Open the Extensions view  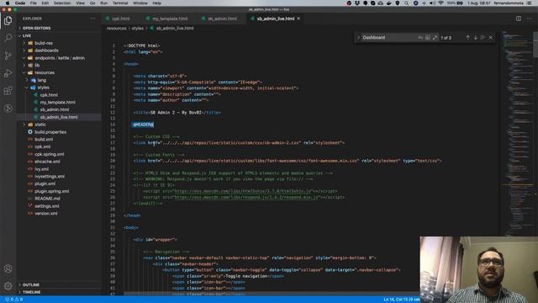(x=8, y=91)
